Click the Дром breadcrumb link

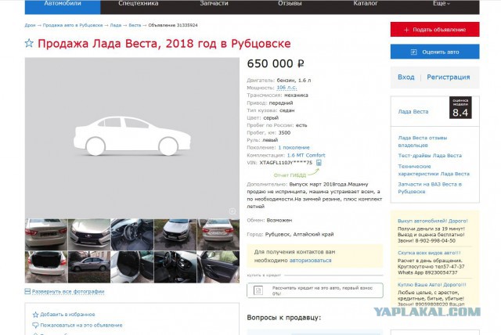30,25
